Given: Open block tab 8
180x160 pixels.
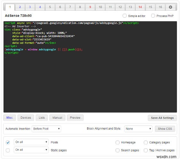Looking at the screenshot, I should [x=80, y=7].
